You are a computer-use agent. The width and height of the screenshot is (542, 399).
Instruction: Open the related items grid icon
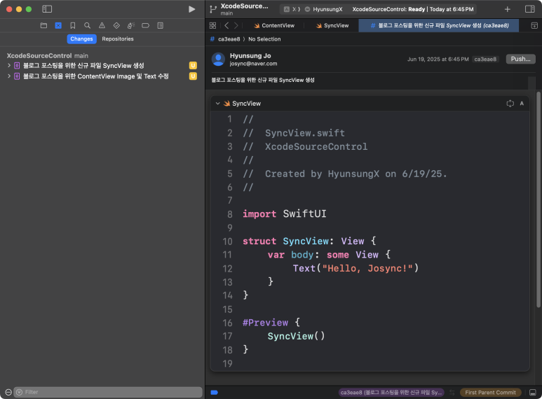[x=213, y=25]
